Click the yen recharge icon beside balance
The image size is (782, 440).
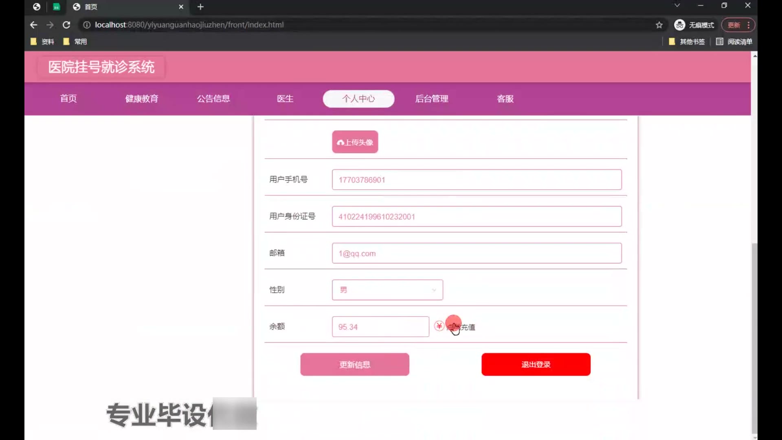(439, 326)
